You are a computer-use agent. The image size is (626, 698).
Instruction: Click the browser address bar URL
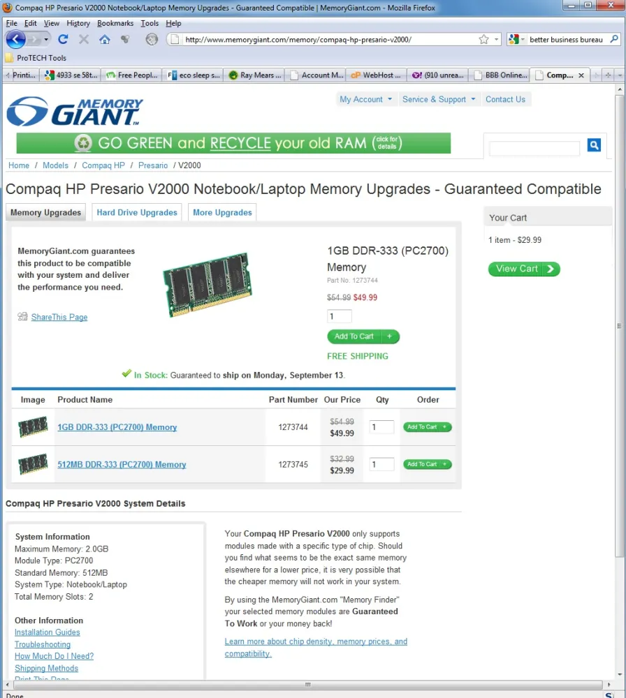pos(298,40)
